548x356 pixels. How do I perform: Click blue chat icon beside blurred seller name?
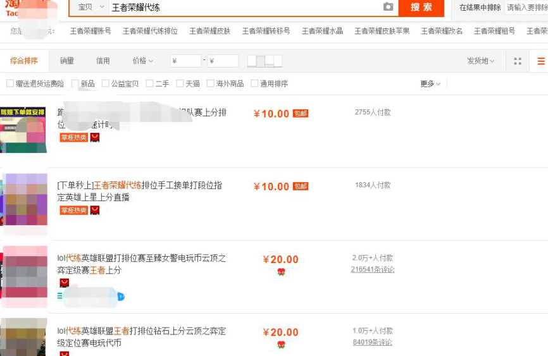pyautogui.click(x=121, y=297)
